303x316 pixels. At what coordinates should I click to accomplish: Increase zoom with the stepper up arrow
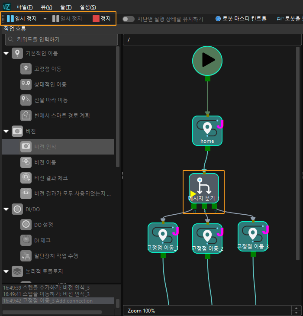(x=296, y=308)
